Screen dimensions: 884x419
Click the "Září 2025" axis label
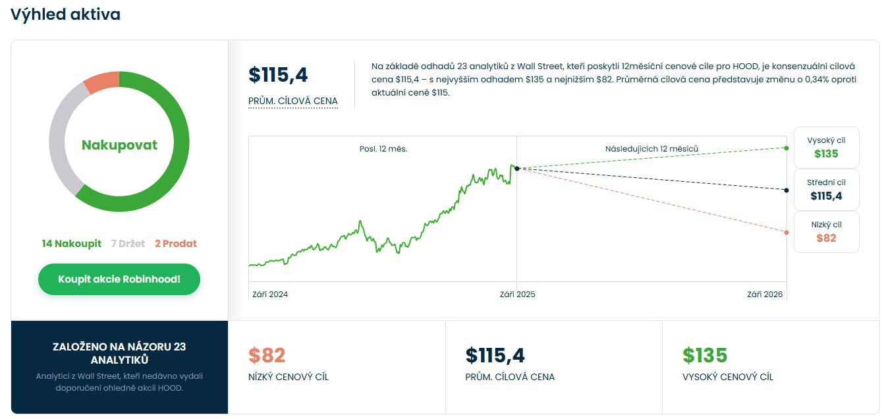517,294
